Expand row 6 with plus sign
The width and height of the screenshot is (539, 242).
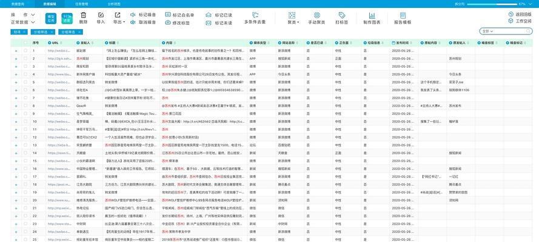(16, 90)
